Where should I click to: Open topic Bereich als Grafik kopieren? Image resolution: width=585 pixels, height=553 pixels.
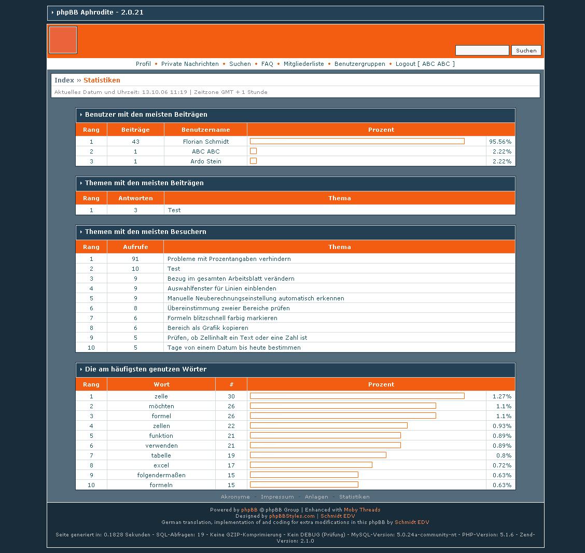(x=207, y=328)
